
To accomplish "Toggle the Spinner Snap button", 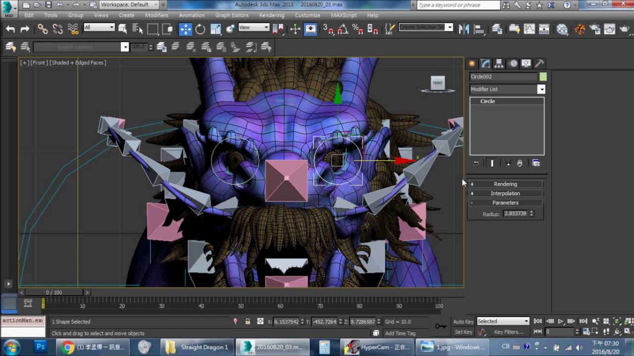I will (x=372, y=29).
